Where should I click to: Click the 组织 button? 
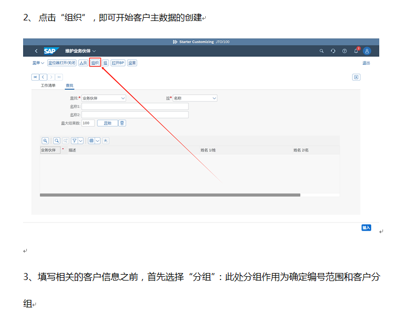click(95, 63)
